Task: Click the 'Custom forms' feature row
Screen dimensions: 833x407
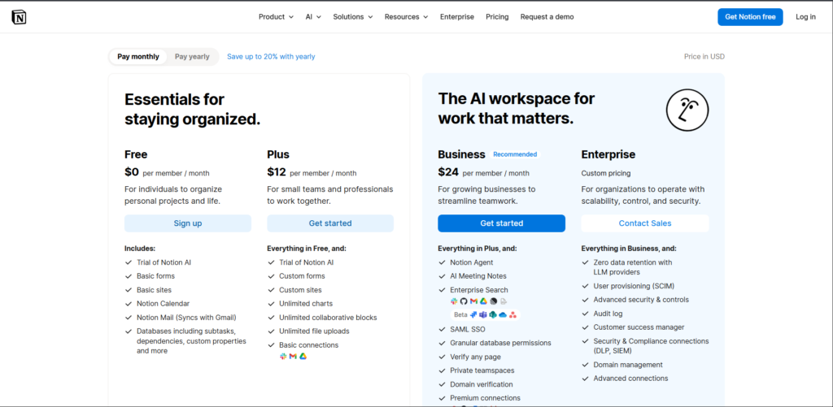Action: tap(302, 276)
